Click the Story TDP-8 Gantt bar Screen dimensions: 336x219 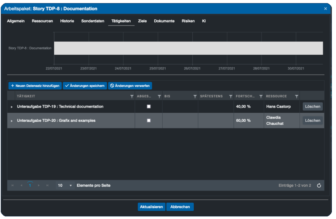point(188,48)
